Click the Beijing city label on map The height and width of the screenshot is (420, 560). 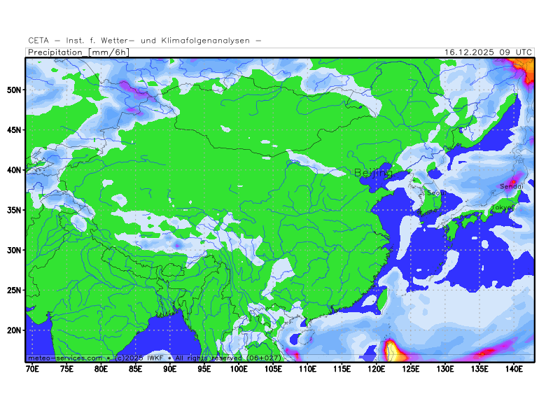[372, 172]
